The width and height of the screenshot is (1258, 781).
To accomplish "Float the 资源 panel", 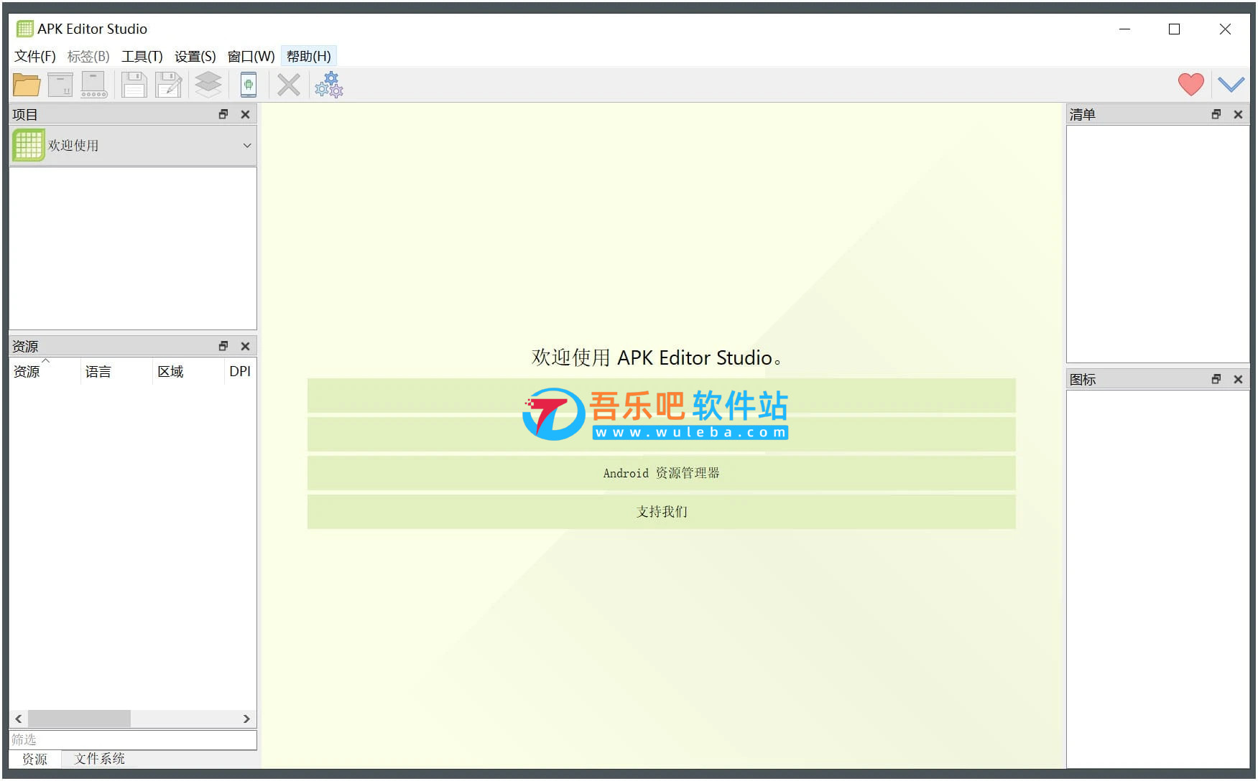I will [223, 346].
